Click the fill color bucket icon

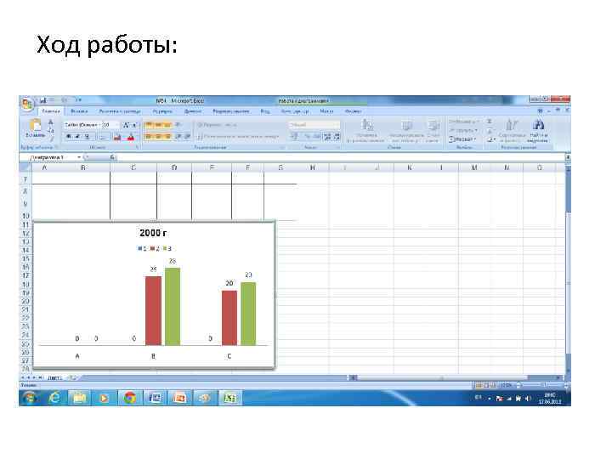[x=117, y=137]
